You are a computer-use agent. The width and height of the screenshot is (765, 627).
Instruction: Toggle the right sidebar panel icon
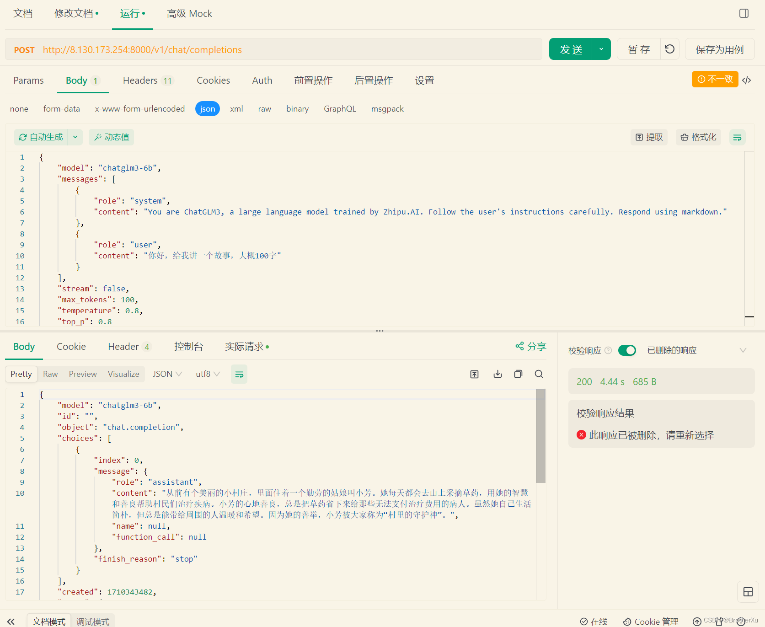744,13
